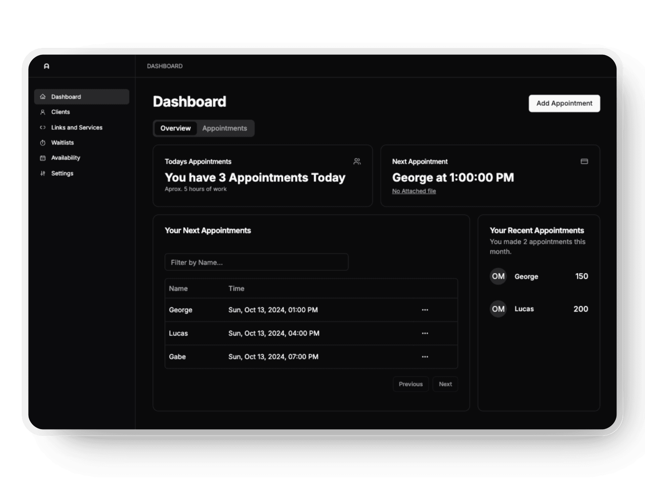This screenshot has width=645, height=484.
Task: Select the Overview tab
Action: (175, 128)
